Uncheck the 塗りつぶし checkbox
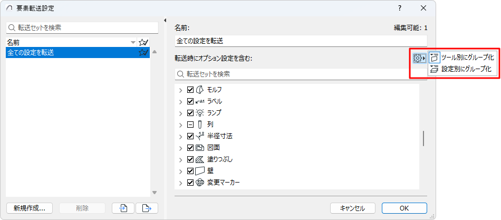This screenshot has height=220, width=501. 190,159
